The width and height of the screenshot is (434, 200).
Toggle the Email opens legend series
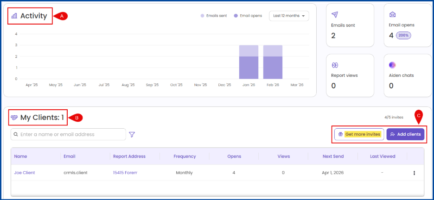click(x=248, y=16)
